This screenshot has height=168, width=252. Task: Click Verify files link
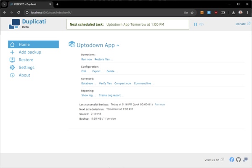click(105, 84)
